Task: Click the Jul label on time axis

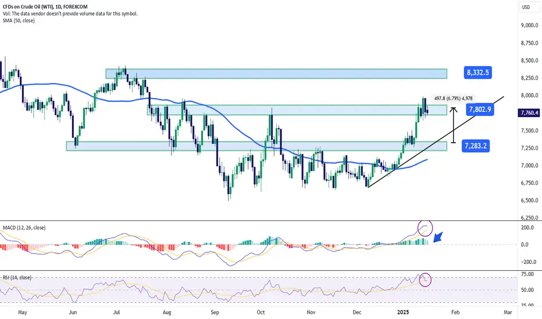Action: click(x=116, y=312)
